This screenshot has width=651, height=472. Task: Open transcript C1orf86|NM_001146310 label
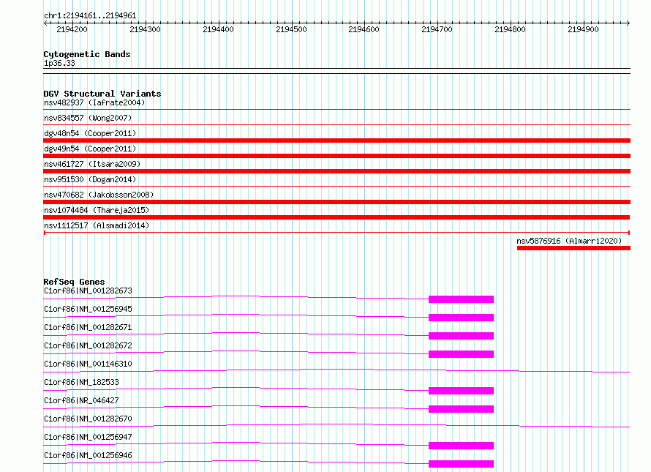pos(88,364)
